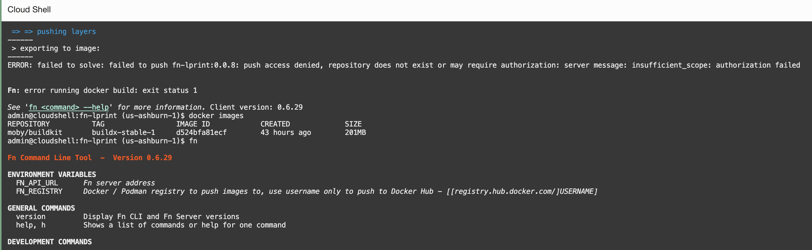The image size is (812, 250).
Task: Click the '201MB' size value
Action: (355, 133)
